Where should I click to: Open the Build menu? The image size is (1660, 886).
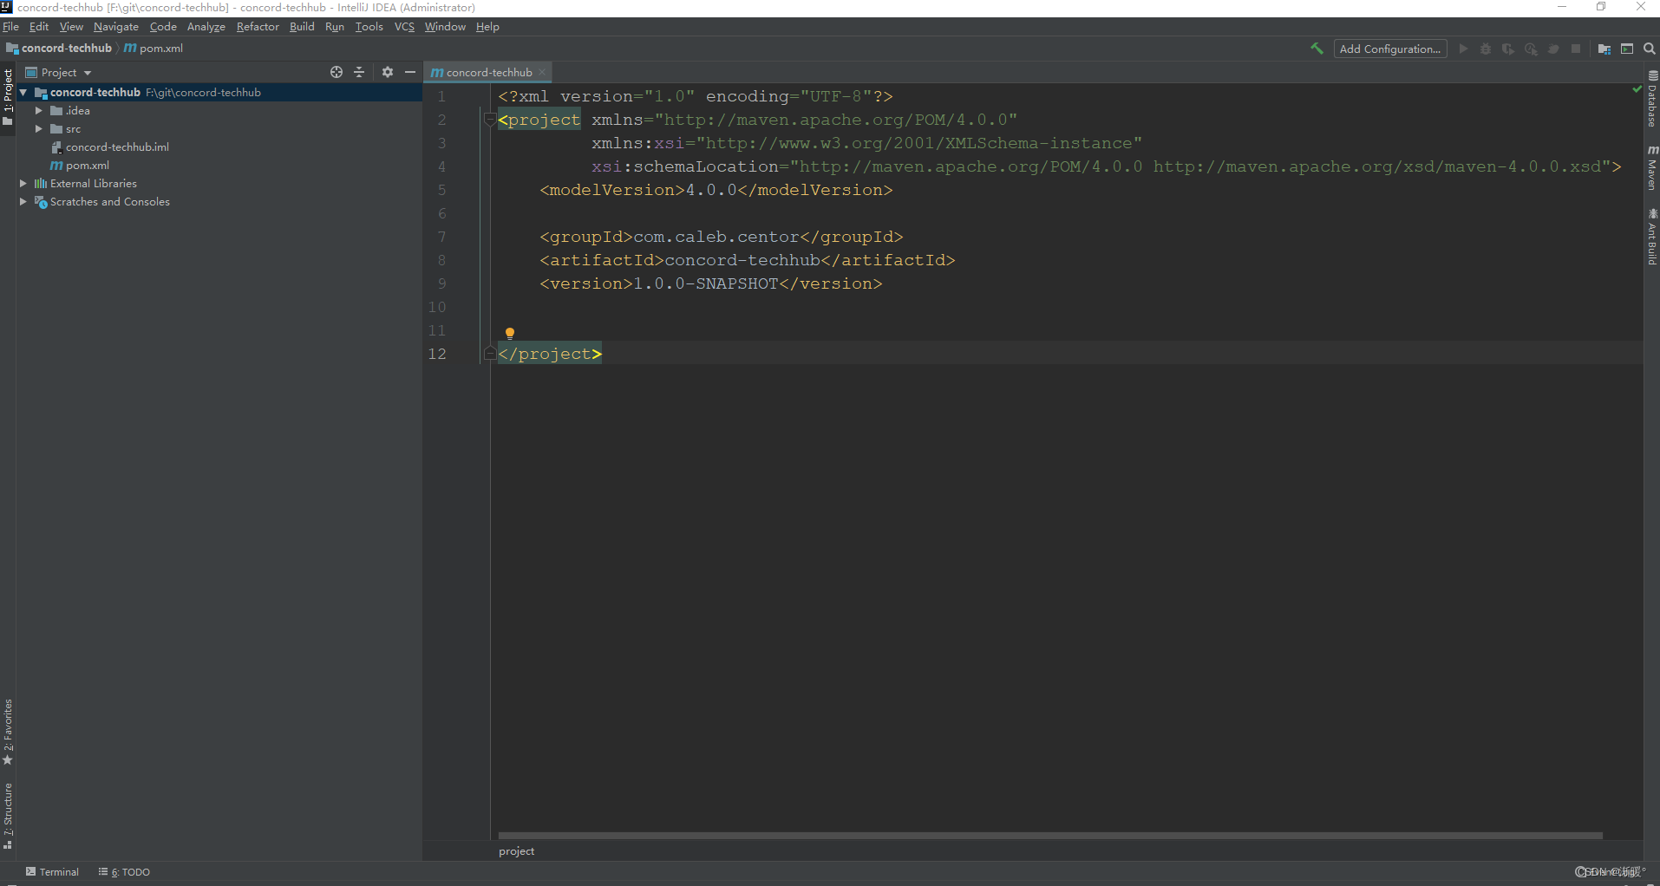point(302,27)
